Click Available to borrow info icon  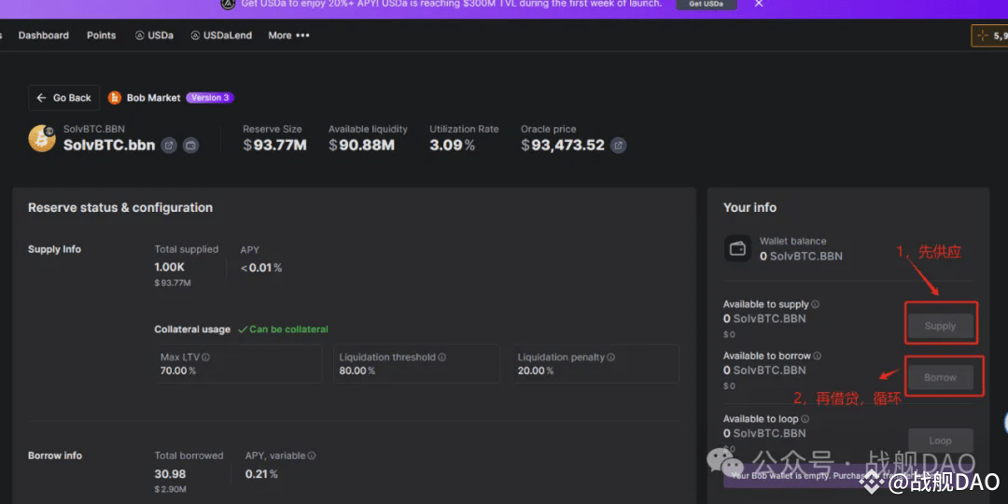click(x=817, y=357)
